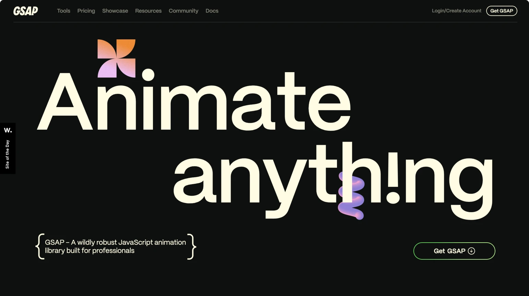Image resolution: width=529 pixels, height=296 pixels.
Task: Open the Resources menu
Action: tap(148, 11)
